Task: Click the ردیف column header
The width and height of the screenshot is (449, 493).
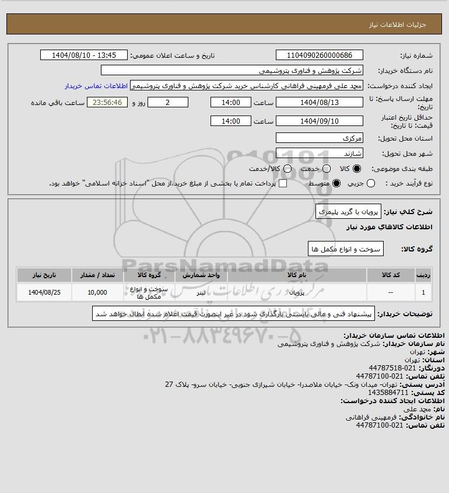Action: click(423, 275)
